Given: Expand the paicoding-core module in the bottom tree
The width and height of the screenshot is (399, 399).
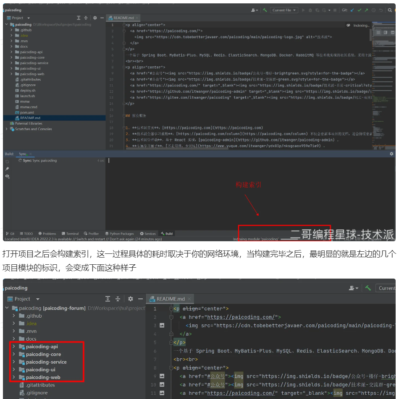Looking at the screenshot, I should (14, 354).
